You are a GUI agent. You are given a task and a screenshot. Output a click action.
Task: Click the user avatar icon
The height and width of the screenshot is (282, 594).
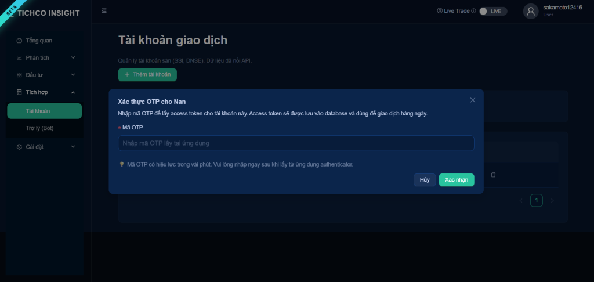pos(531,11)
